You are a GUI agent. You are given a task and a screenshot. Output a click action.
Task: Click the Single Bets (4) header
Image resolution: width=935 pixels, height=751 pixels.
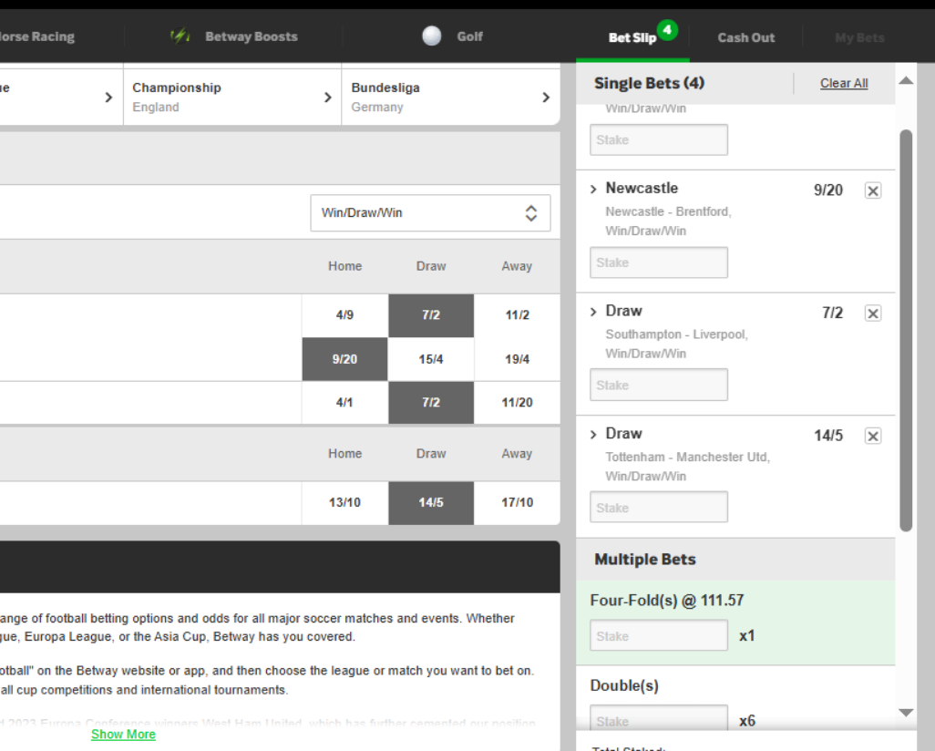pyautogui.click(x=650, y=83)
